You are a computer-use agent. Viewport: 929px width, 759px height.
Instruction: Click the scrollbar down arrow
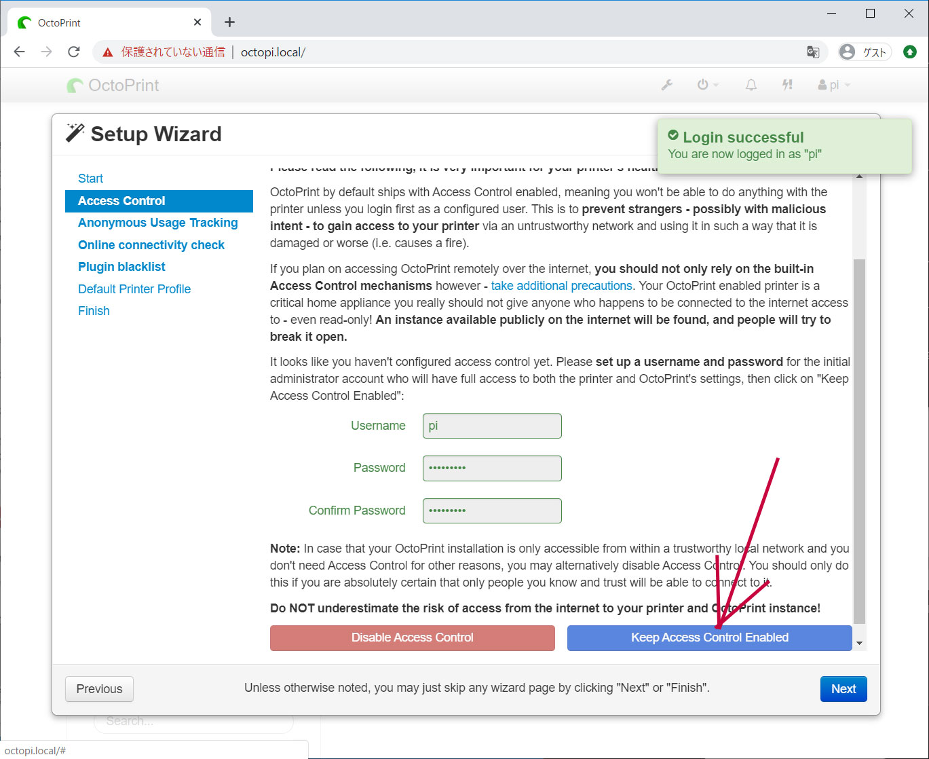tap(860, 643)
